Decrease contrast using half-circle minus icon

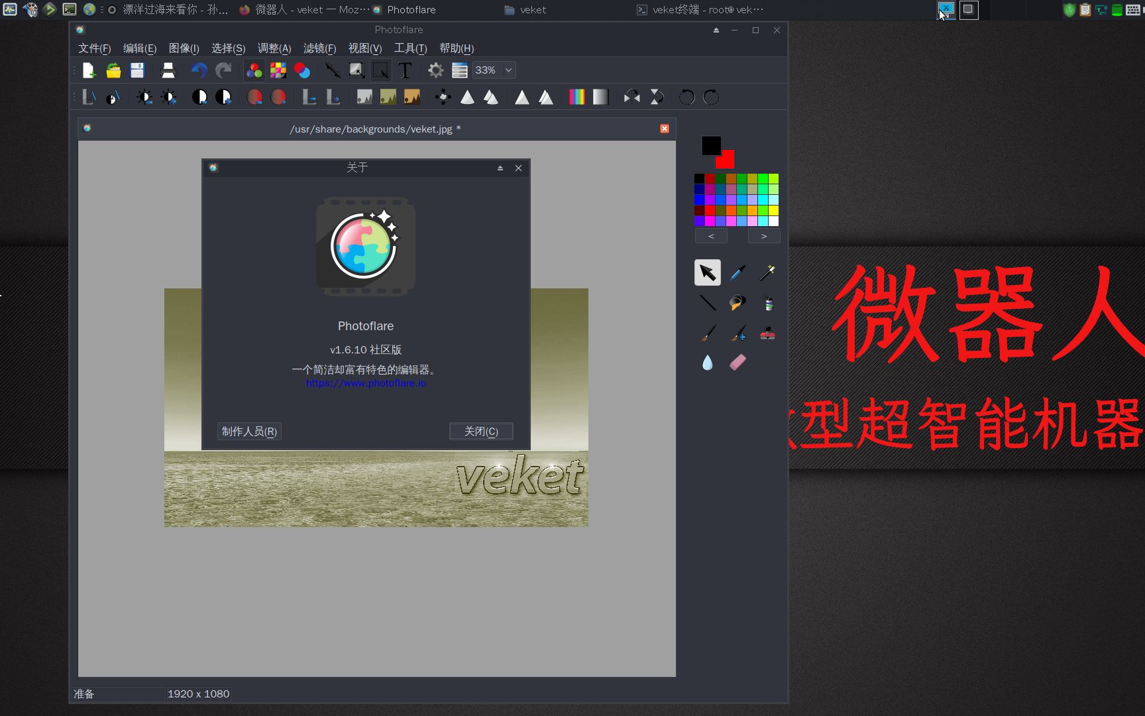click(199, 97)
